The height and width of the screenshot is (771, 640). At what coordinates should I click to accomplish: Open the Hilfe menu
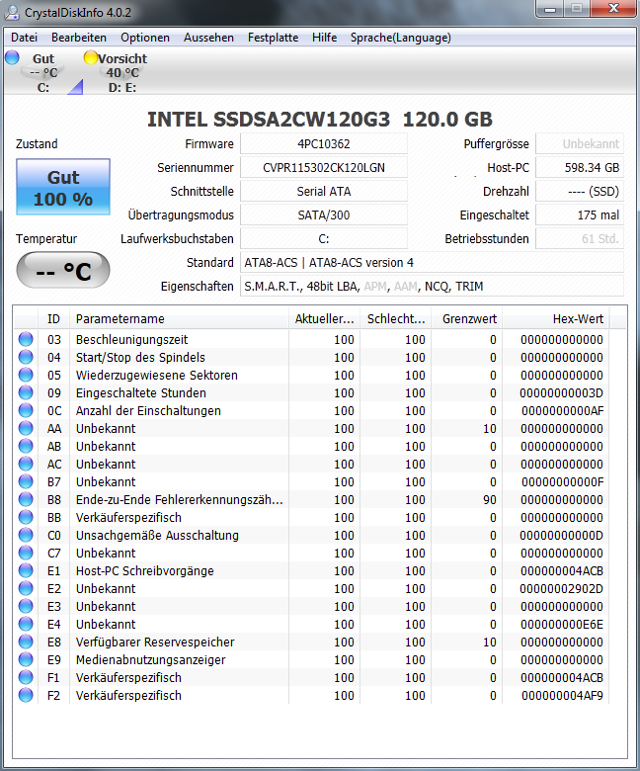pos(324,38)
